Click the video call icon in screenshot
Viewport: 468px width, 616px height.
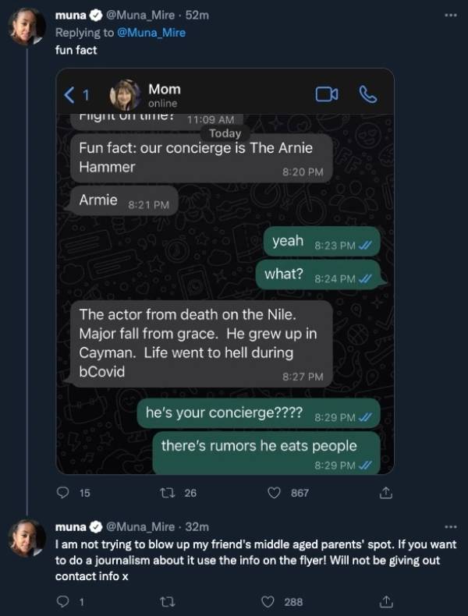326,94
